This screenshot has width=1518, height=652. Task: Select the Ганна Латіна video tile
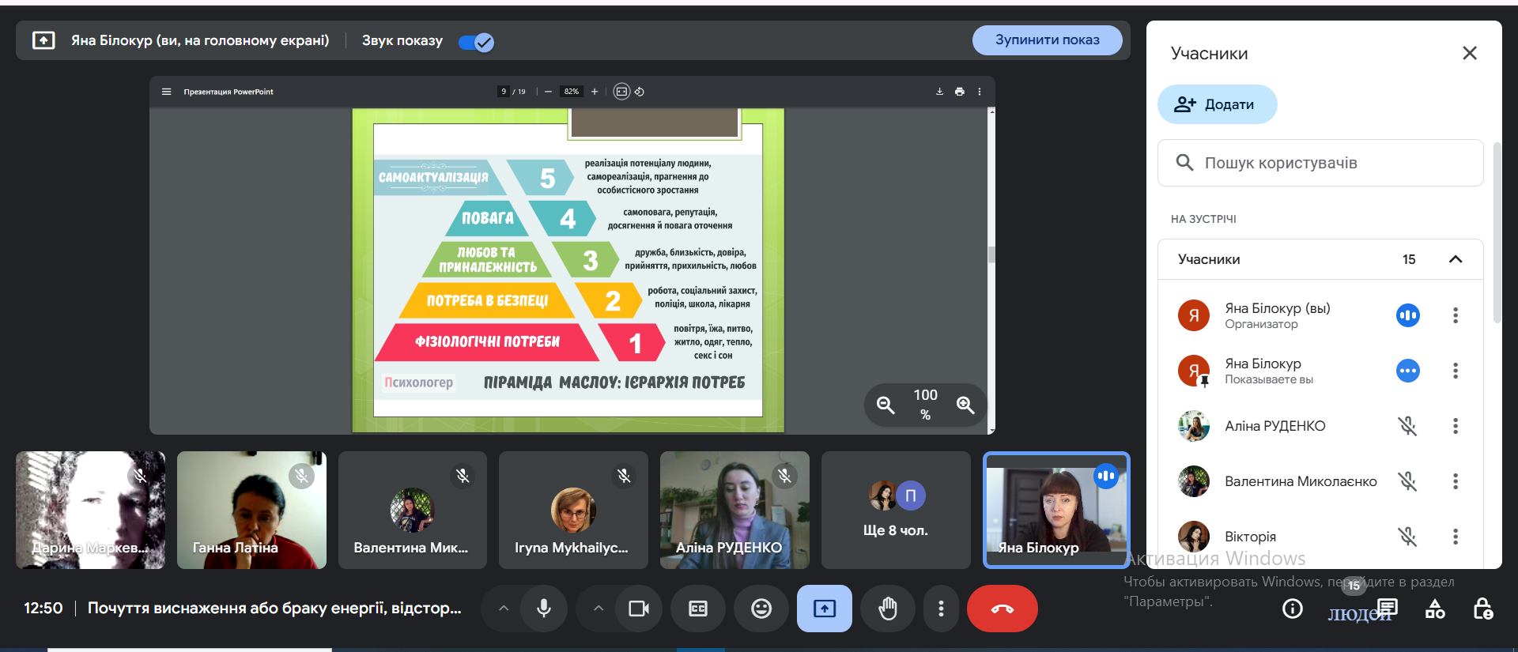251,510
